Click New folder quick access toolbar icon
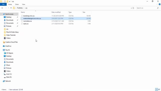The height and width of the screenshot is (91, 161). pos(8,2)
